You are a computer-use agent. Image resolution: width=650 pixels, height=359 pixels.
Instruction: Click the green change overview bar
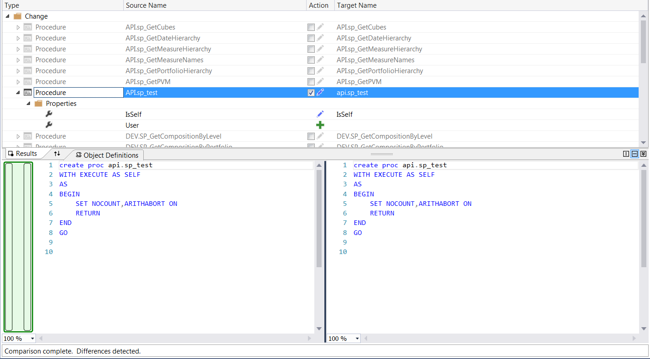click(x=18, y=247)
